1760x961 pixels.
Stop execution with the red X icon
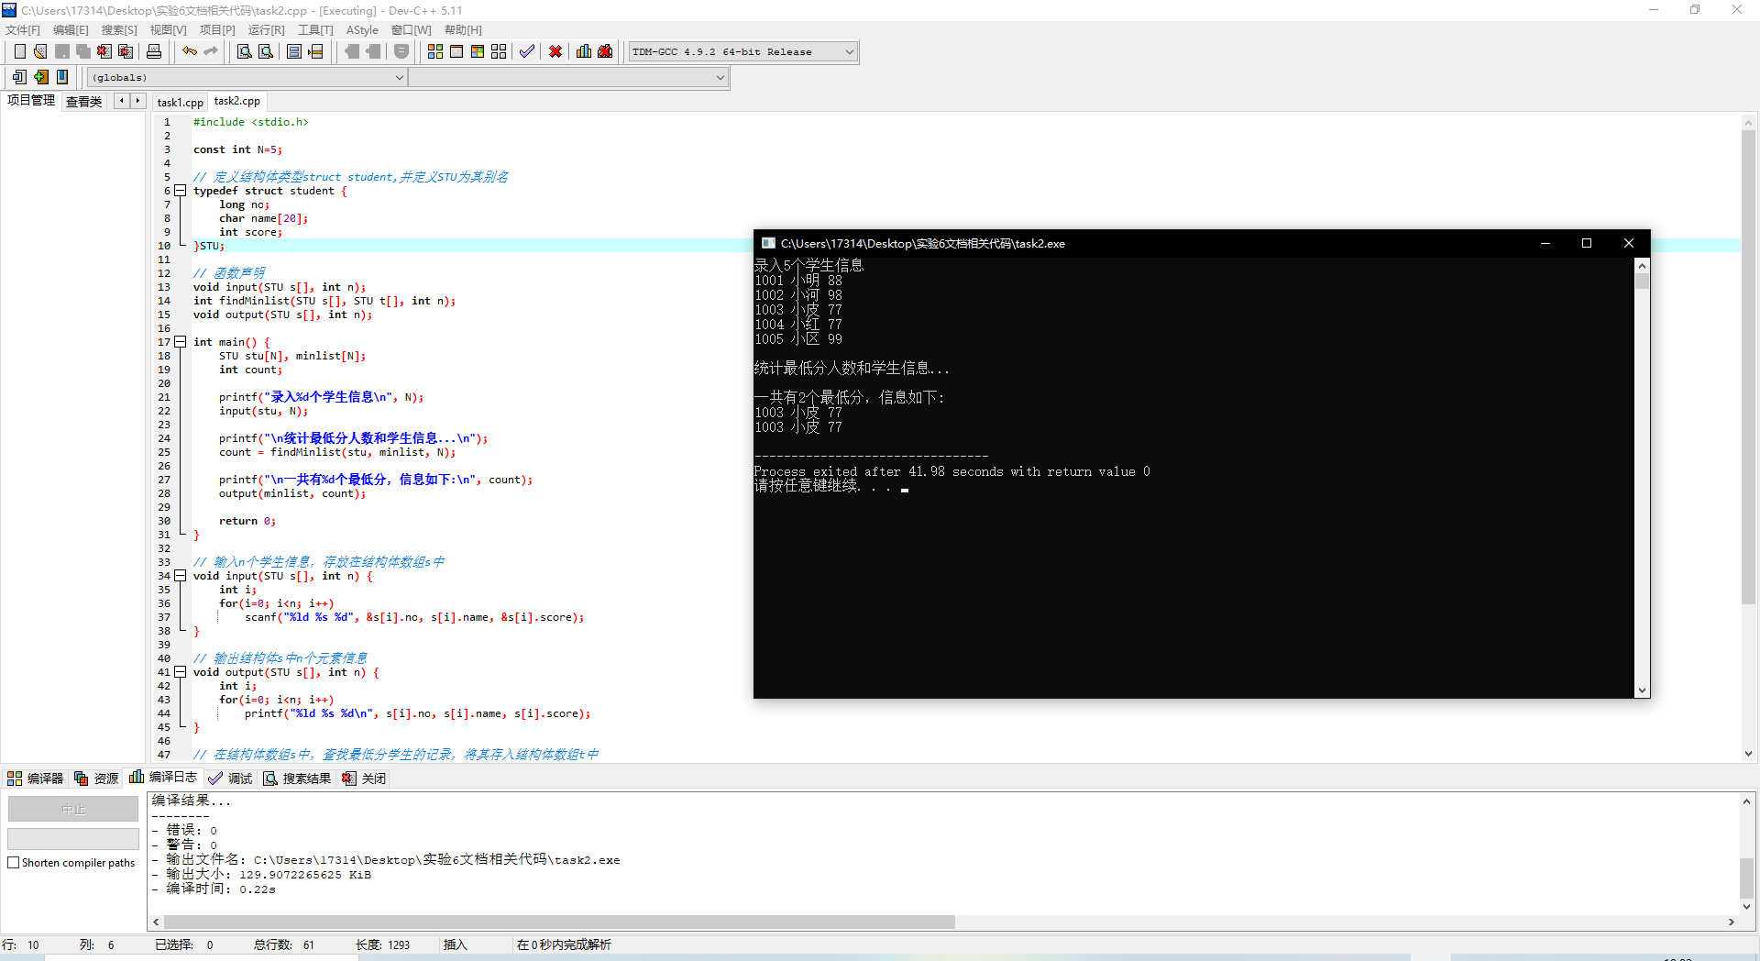coord(555,51)
